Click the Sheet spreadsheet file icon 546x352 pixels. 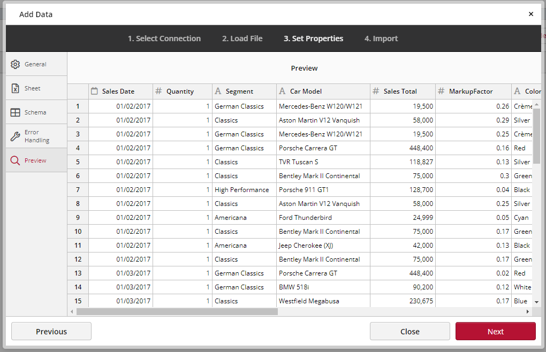point(16,88)
